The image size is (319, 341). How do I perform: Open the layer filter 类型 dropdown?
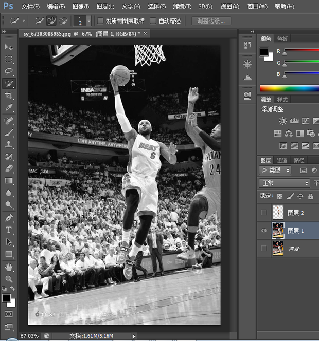pyautogui.click(x=275, y=170)
